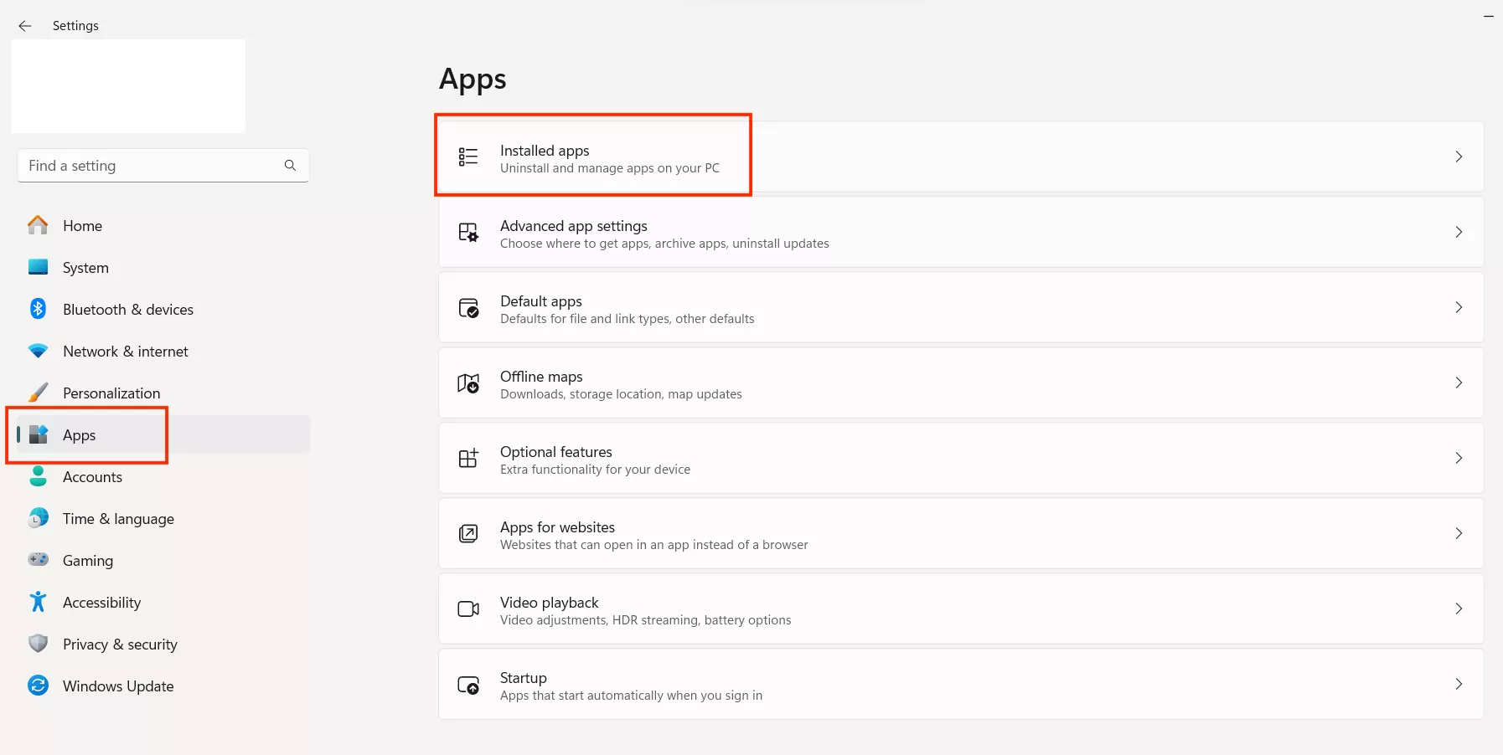Click the Startup apps icon

pos(468,685)
